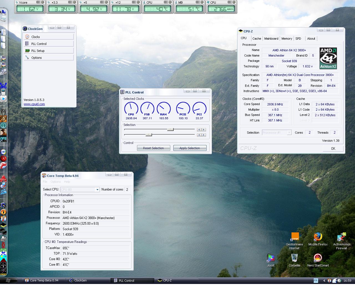The width and height of the screenshot is (355, 292).
Task: Click the upper slider thumb in PLL Control
Action: tap(170, 130)
